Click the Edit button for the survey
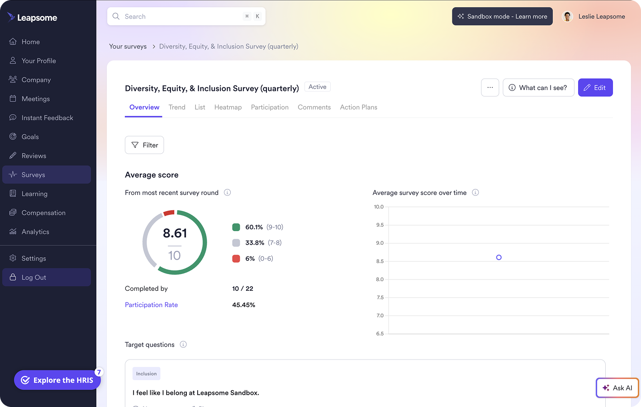The height and width of the screenshot is (407, 641). point(595,87)
